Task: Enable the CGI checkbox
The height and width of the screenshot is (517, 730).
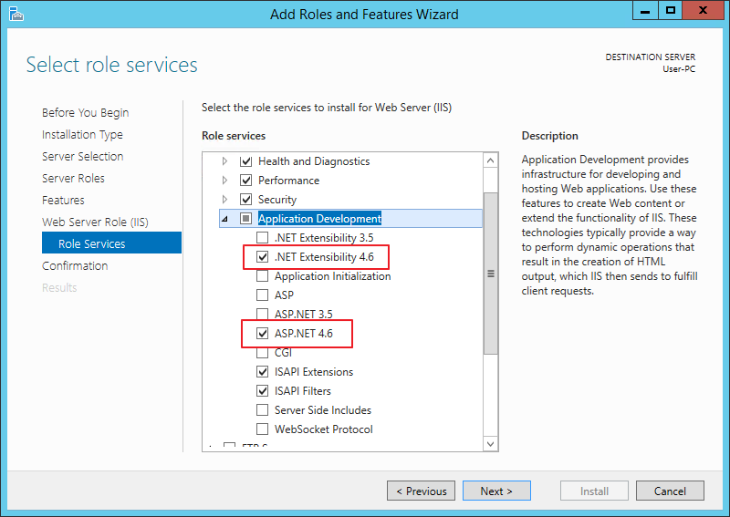Action: pos(263,353)
